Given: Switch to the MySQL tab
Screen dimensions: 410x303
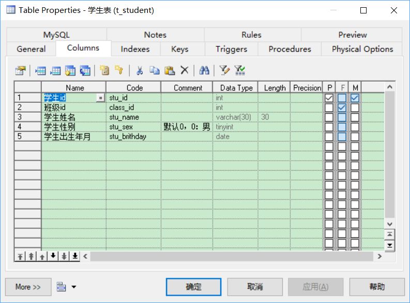Looking at the screenshot, I should click(56, 35).
